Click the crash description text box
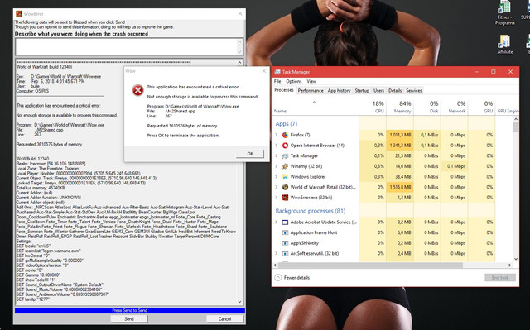Screen dimensions: 530x330 tap(125, 47)
